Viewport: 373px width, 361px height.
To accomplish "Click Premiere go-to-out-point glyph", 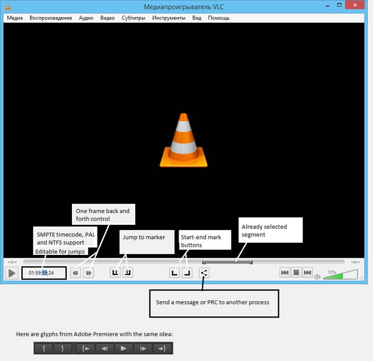I will [162, 348].
